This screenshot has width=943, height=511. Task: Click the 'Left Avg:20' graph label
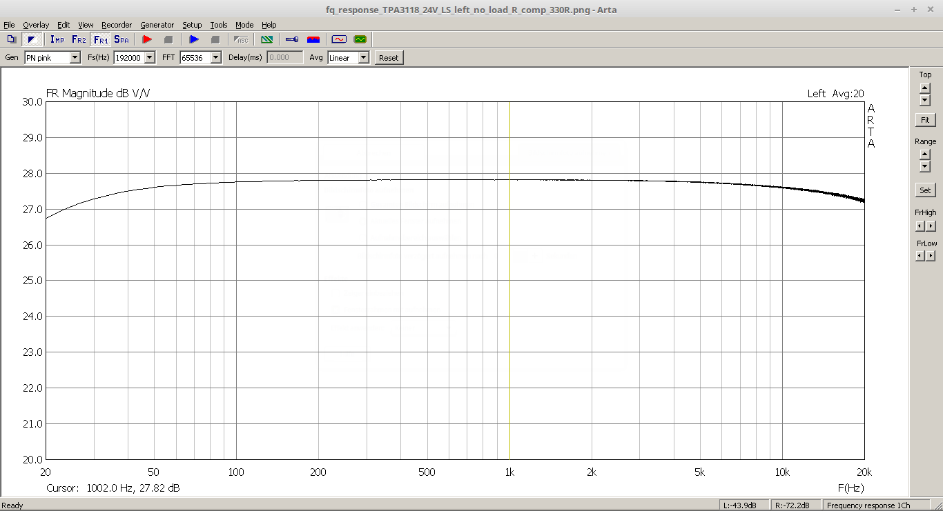pyautogui.click(x=835, y=94)
